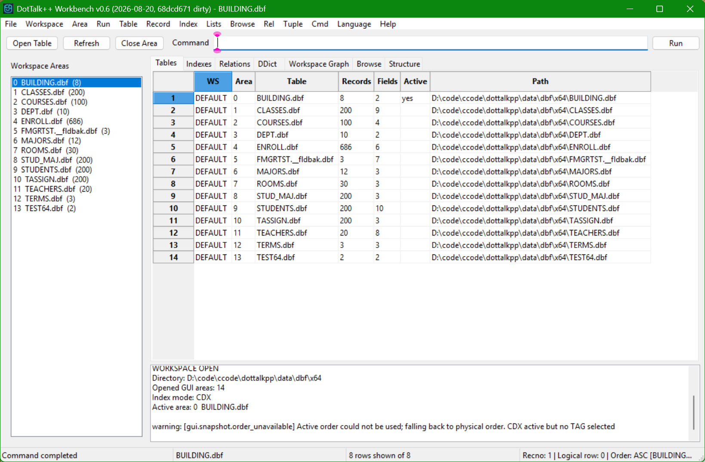Click the Refresh button
Screen dimensions: 705x462
(86, 43)
